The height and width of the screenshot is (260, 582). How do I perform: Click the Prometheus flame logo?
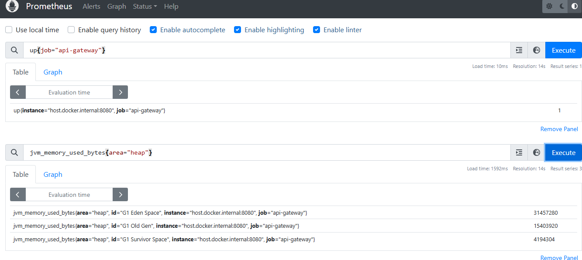pos(12,7)
